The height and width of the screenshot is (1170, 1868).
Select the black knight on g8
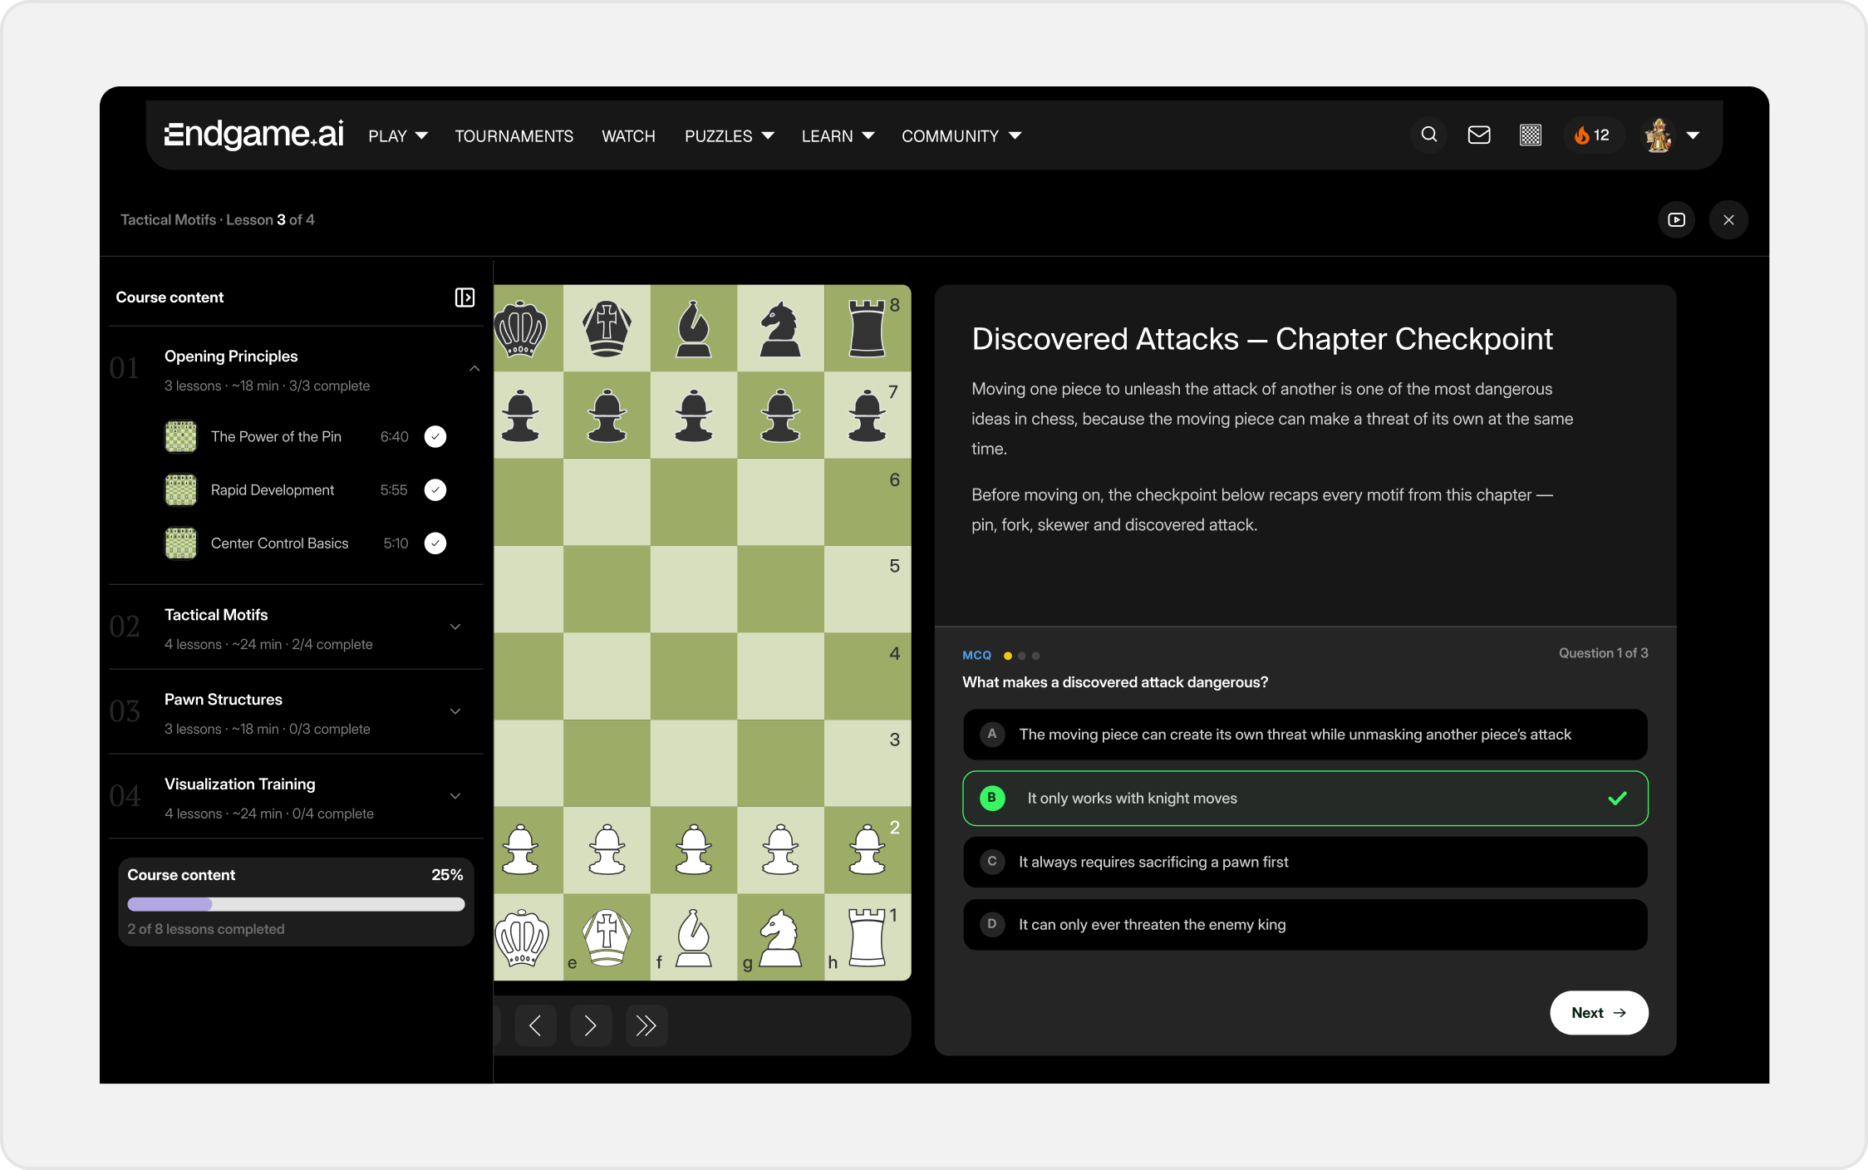coord(780,329)
